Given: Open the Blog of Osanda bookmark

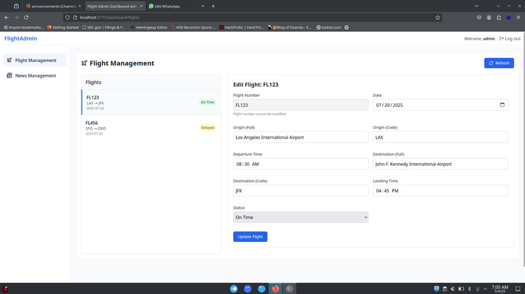Looking at the screenshot, I should click(x=290, y=27).
